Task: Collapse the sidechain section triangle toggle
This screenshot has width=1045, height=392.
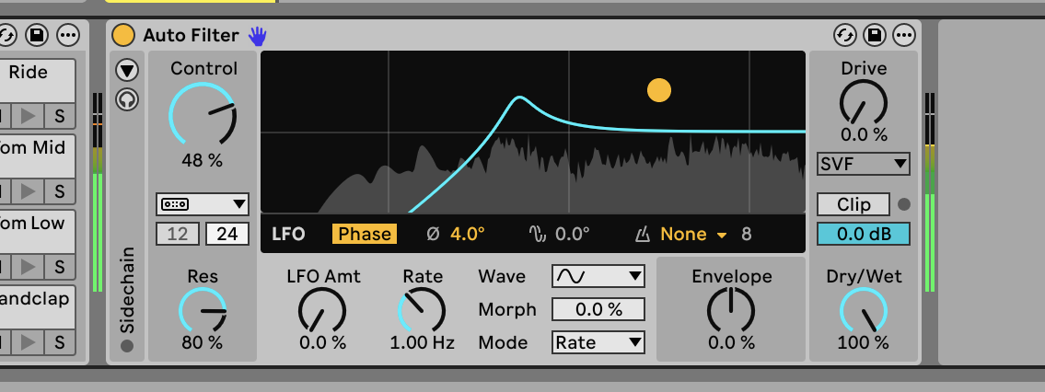Action: 127,70
